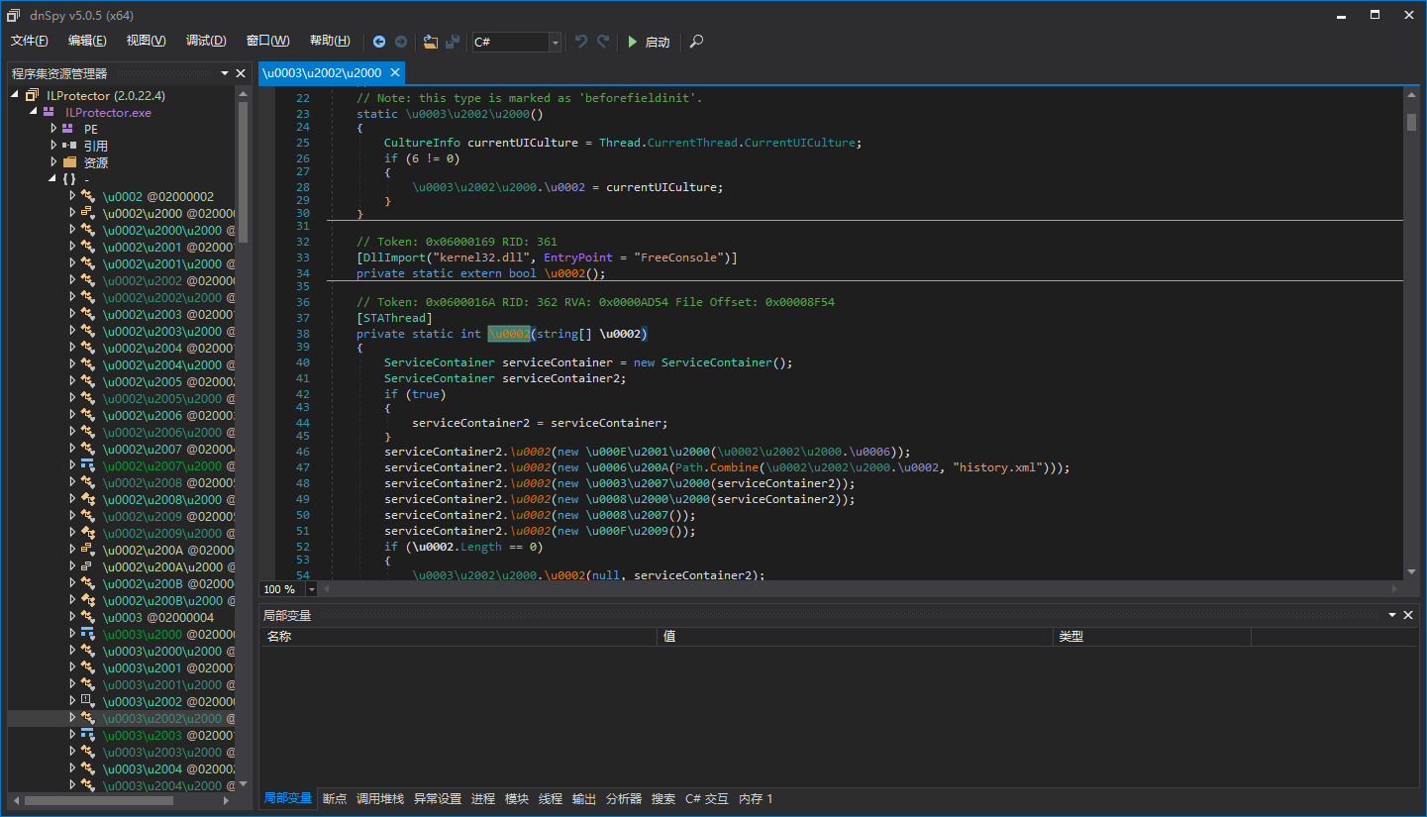Select the \u0003\u2003 class in tree
The width and height of the screenshot is (1427, 817).
pyautogui.click(x=142, y=735)
